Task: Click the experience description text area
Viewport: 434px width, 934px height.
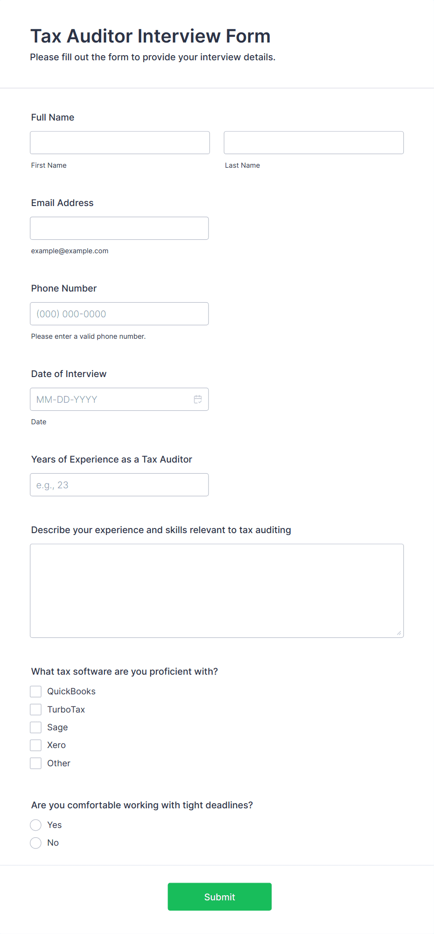Action: click(x=217, y=591)
